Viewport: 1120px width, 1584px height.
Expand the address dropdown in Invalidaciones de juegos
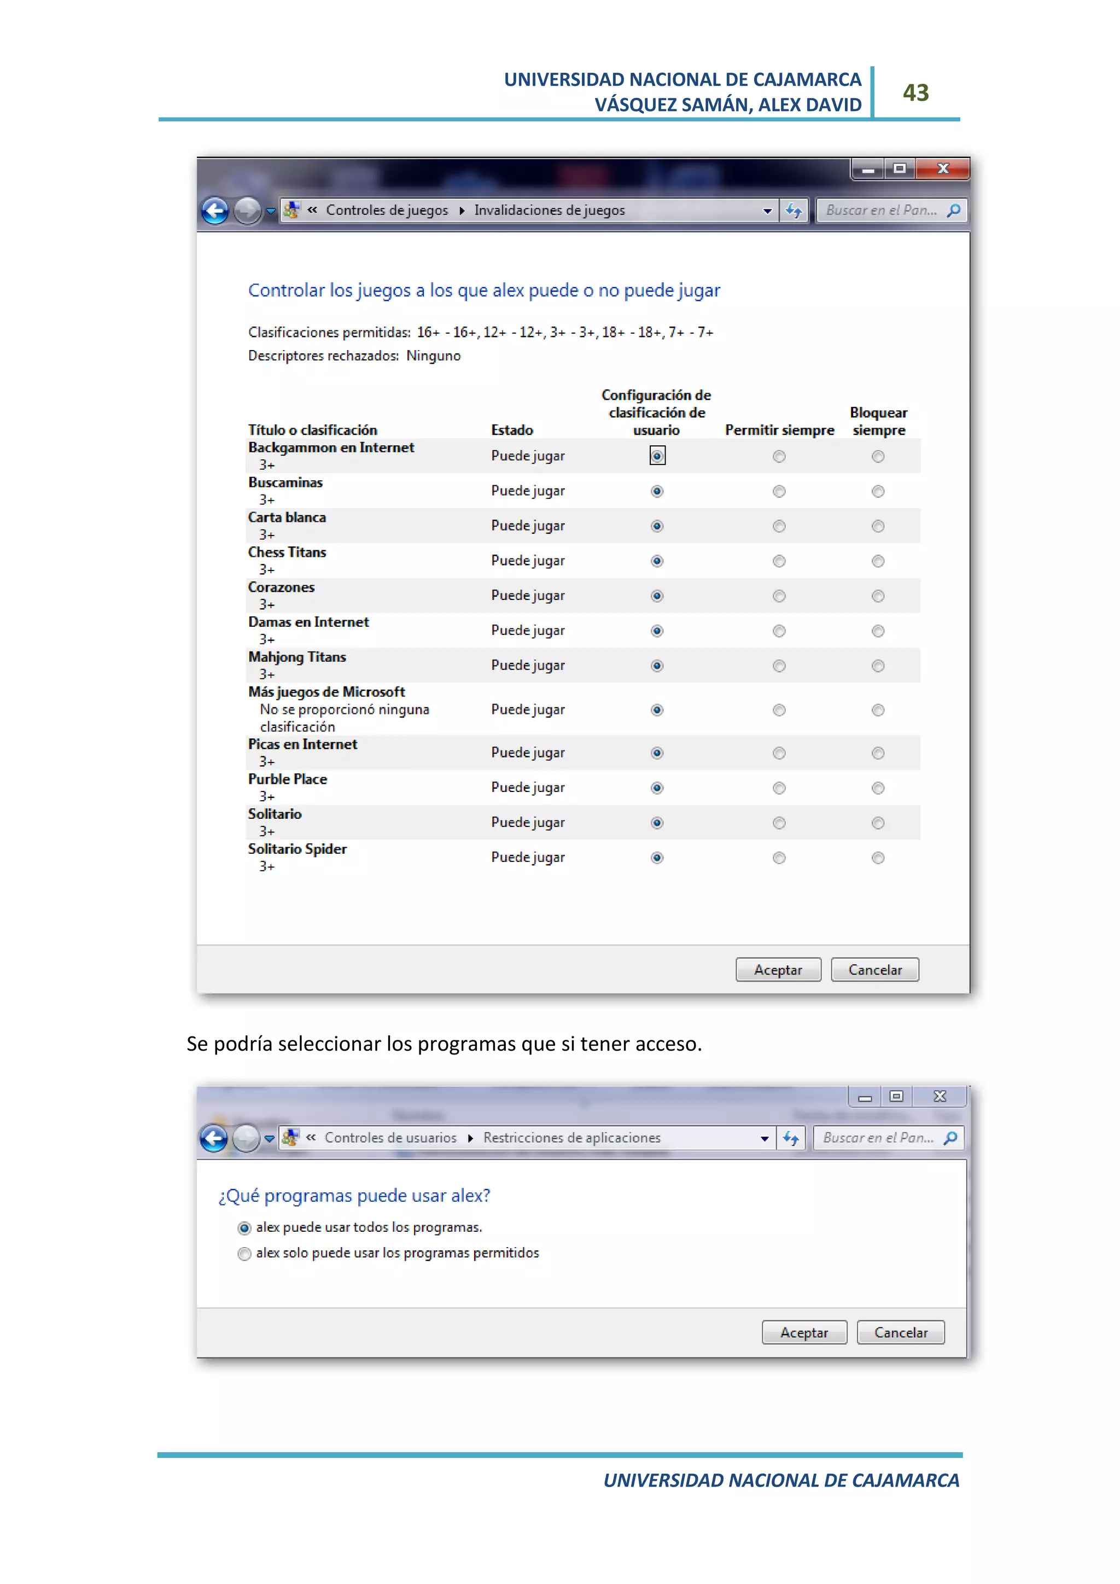[767, 211]
